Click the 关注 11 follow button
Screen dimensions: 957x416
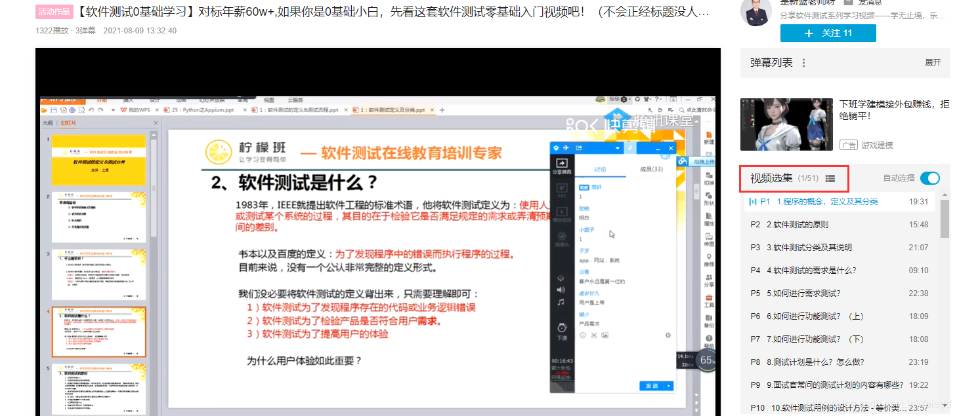(828, 33)
